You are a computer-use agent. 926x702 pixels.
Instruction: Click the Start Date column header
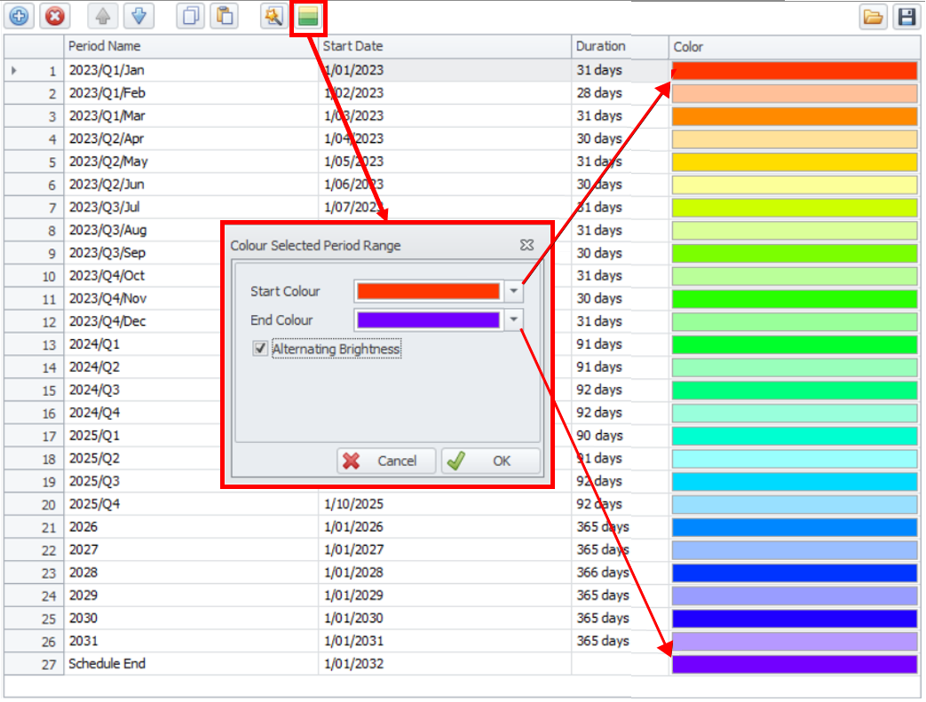tap(444, 46)
